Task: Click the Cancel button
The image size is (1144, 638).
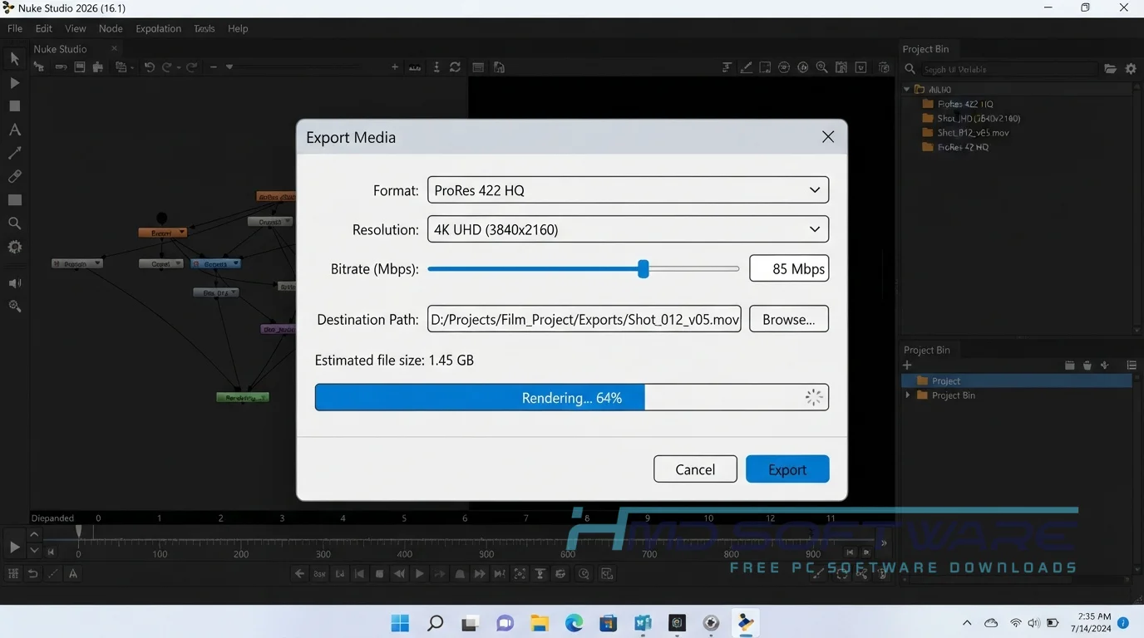Action: click(x=695, y=469)
